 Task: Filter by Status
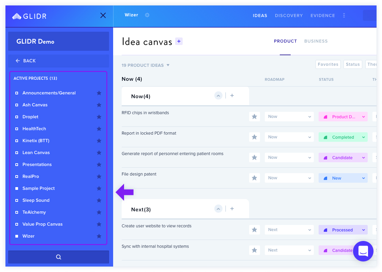pyautogui.click(x=353, y=64)
